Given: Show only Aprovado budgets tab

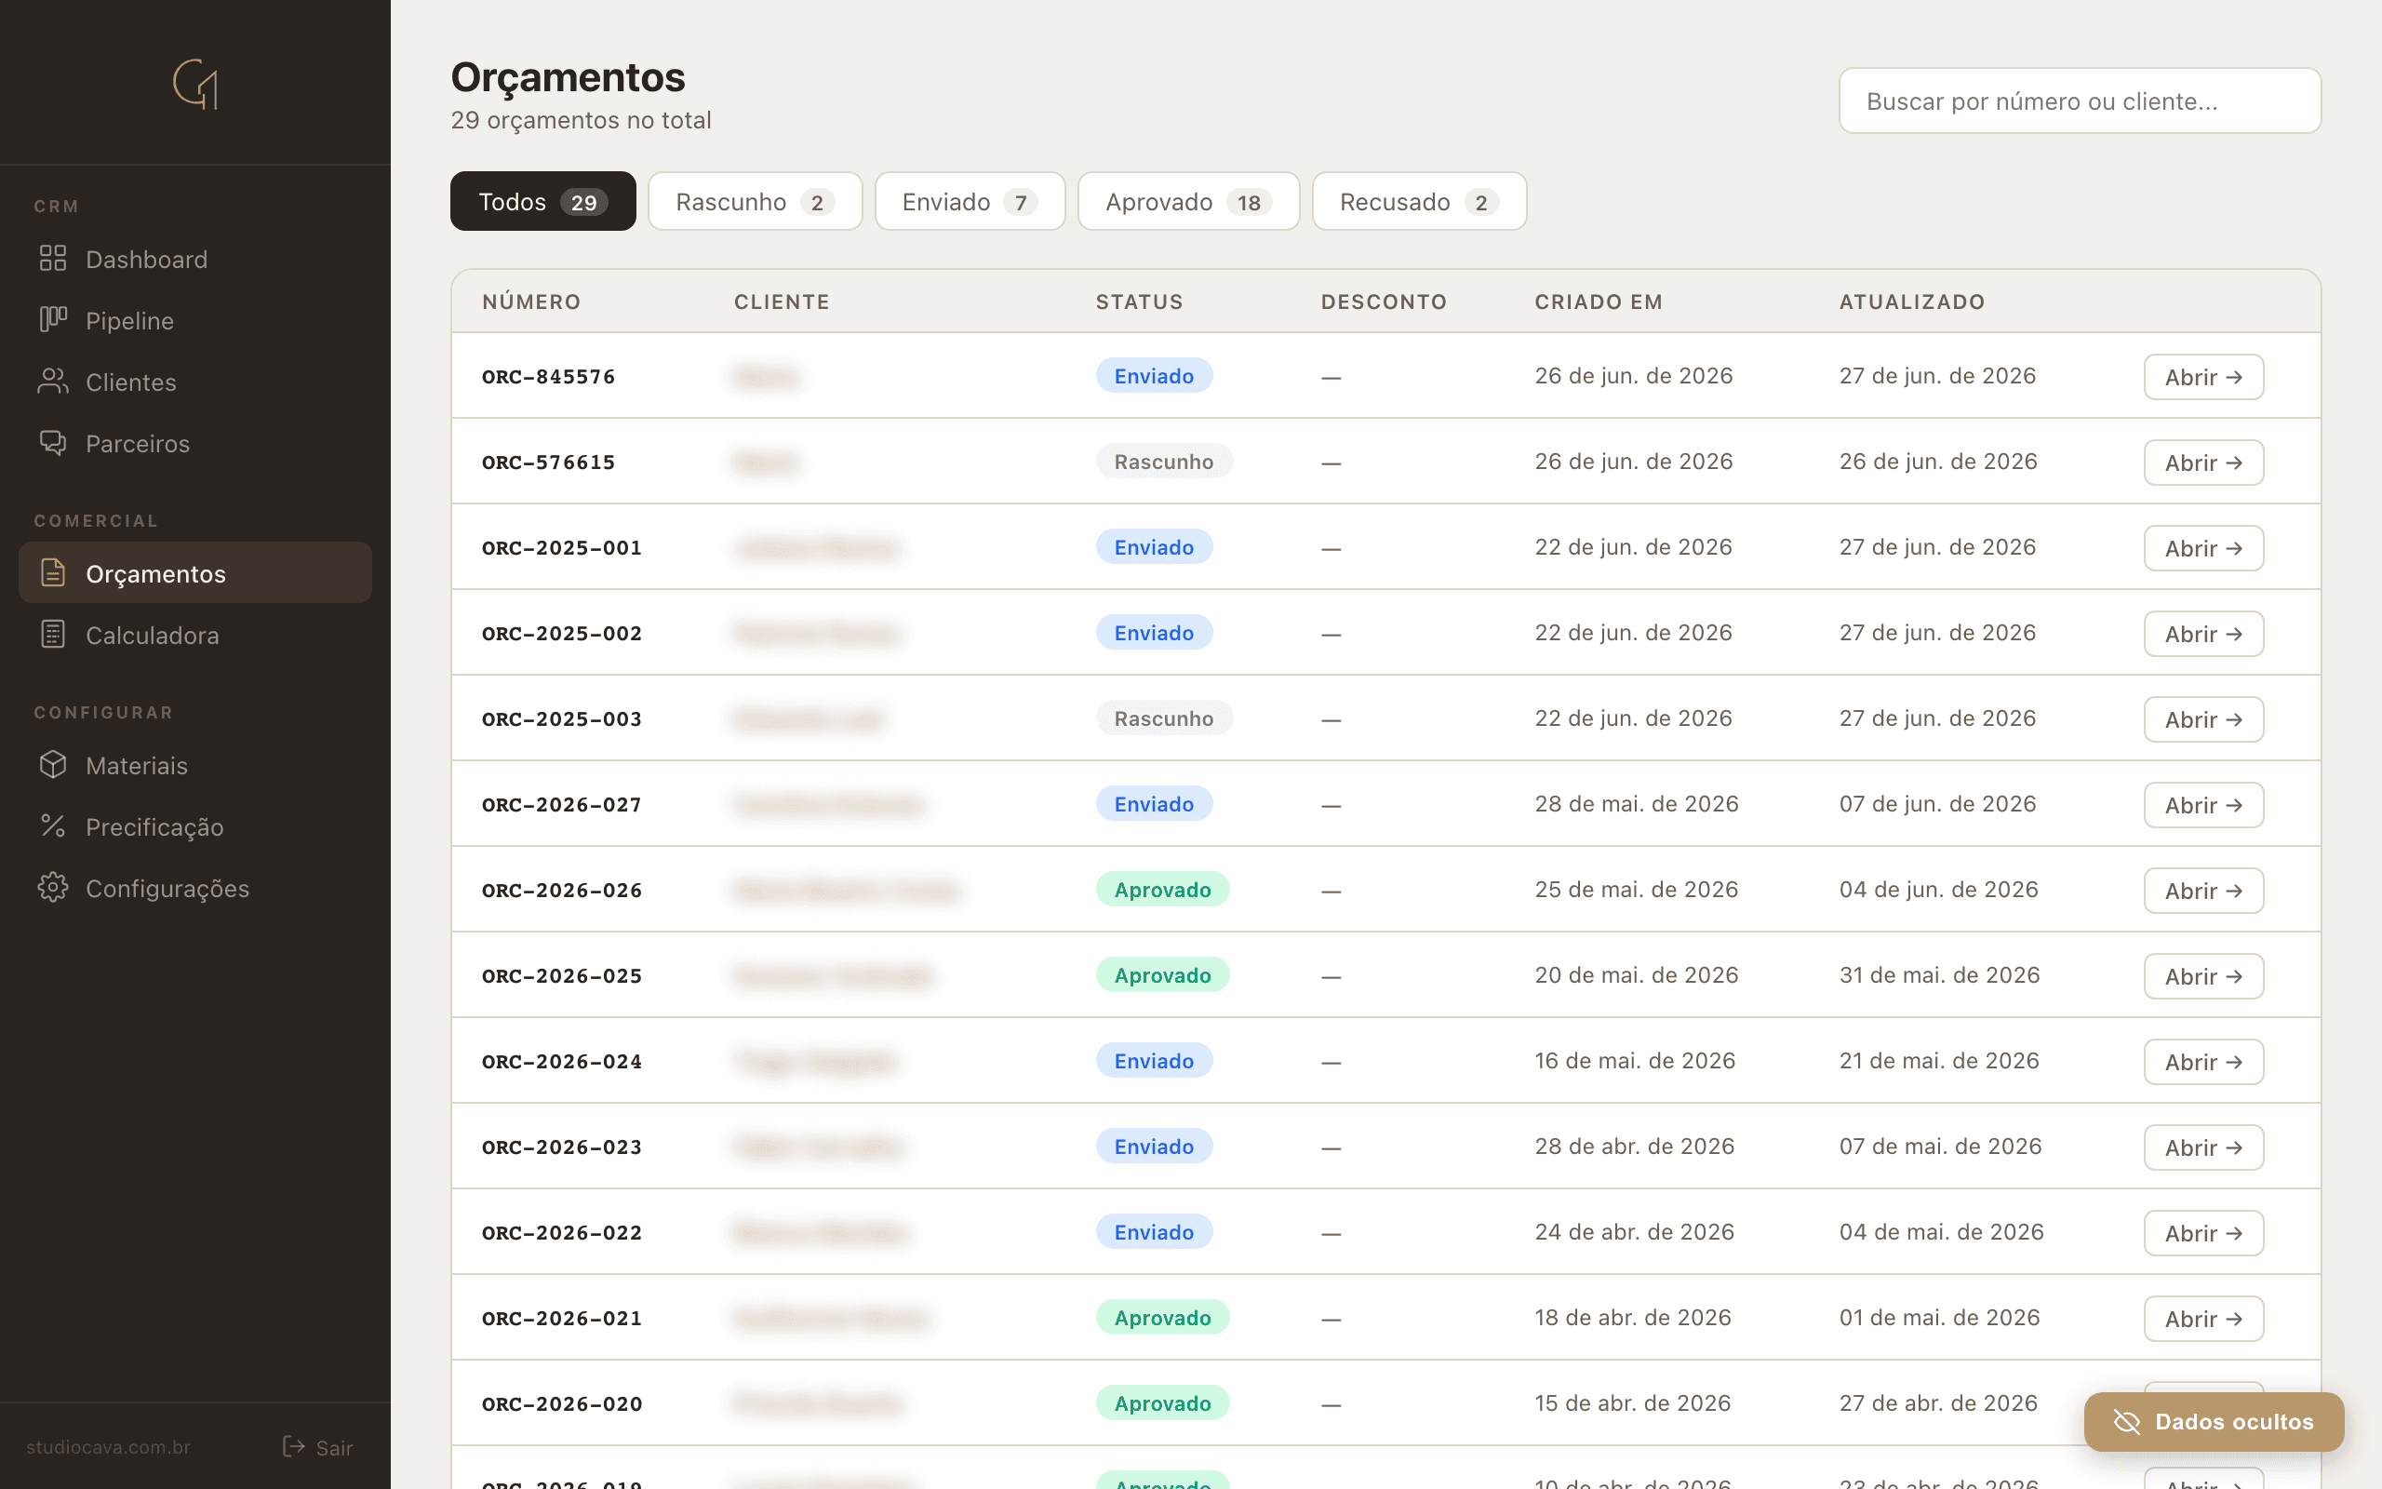Looking at the screenshot, I should pyautogui.click(x=1188, y=202).
